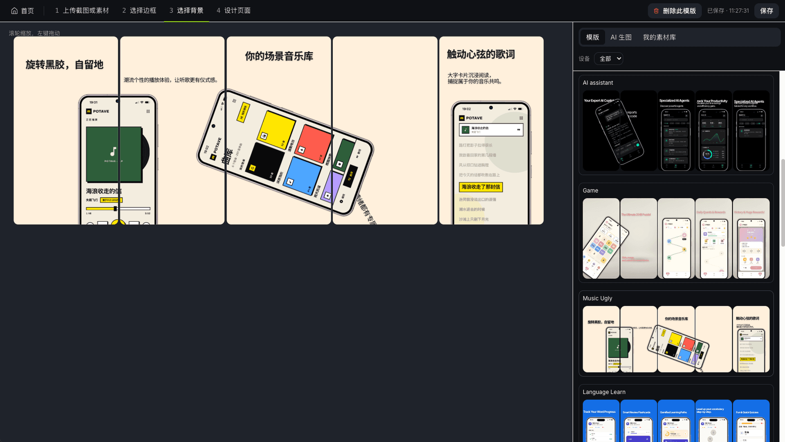
Task: Click the Language Learn category heading
Action: (604, 392)
